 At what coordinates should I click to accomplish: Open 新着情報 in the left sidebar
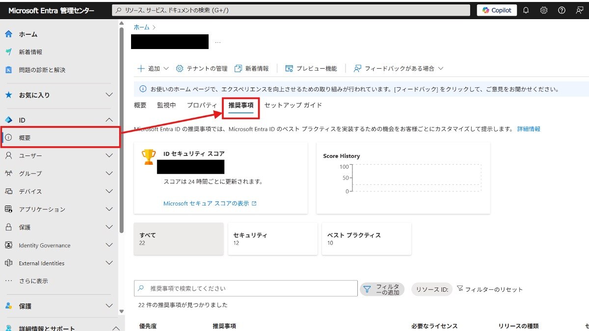pyautogui.click(x=30, y=52)
